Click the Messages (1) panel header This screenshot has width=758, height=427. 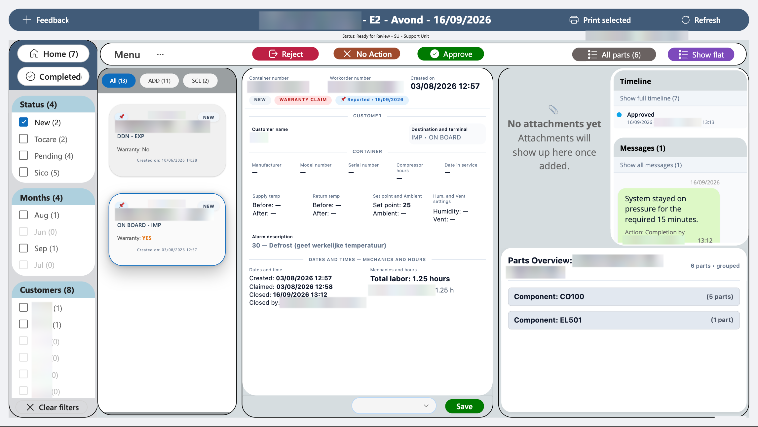[x=680, y=148]
